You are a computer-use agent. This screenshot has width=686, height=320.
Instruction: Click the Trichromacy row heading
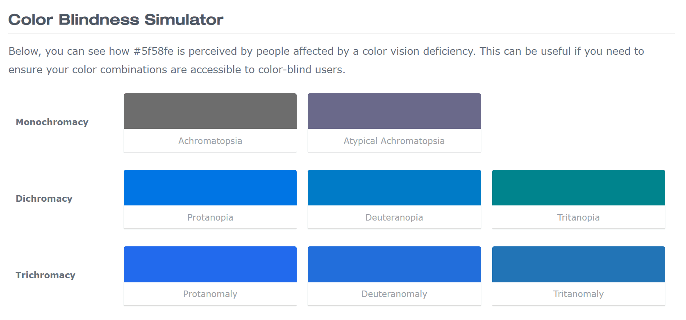point(45,275)
